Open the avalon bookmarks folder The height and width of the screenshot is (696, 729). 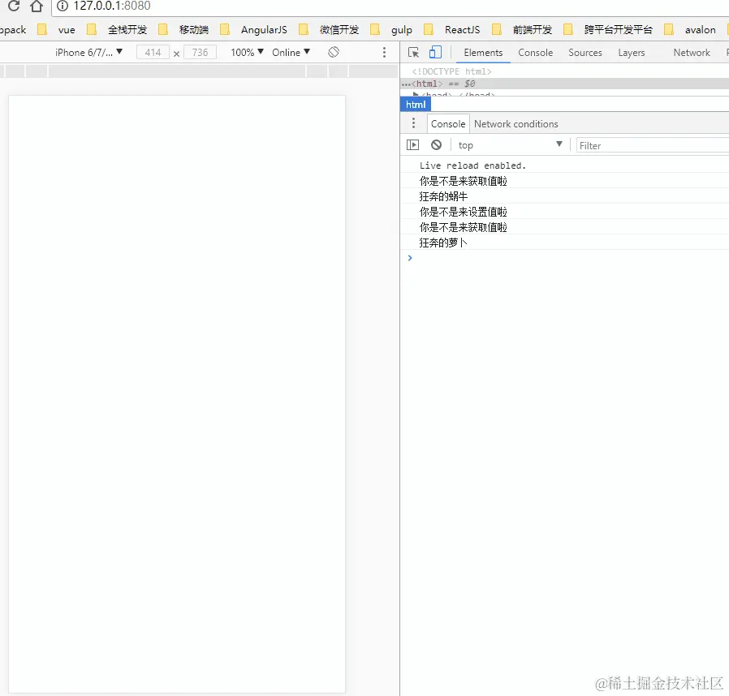coord(690,30)
